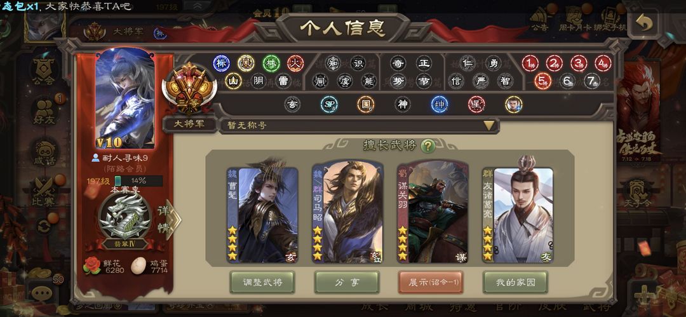Screen dimensions: 686x317
Task: Open the 天子令 side menu
Action: [x=638, y=191]
